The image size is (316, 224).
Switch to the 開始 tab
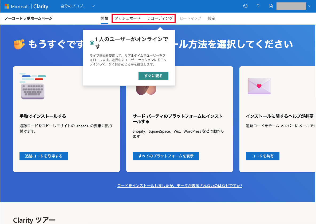point(104,18)
